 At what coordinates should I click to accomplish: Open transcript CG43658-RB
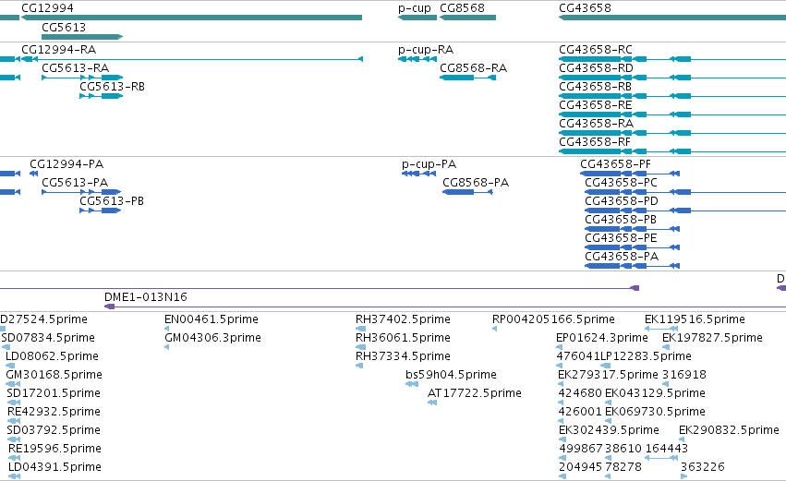click(x=595, y=87)
